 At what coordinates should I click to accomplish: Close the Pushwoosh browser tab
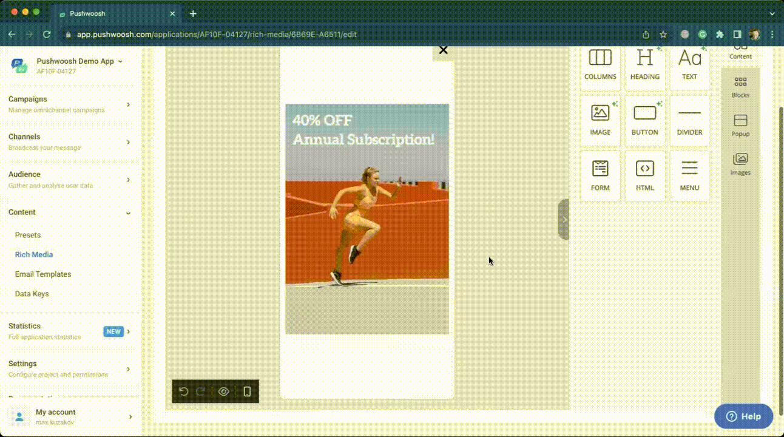pos(172,13)
